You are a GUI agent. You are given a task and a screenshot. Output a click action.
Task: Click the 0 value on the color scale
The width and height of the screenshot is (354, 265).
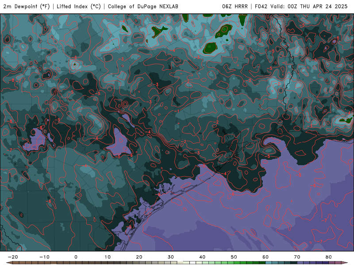pos(76,257)
